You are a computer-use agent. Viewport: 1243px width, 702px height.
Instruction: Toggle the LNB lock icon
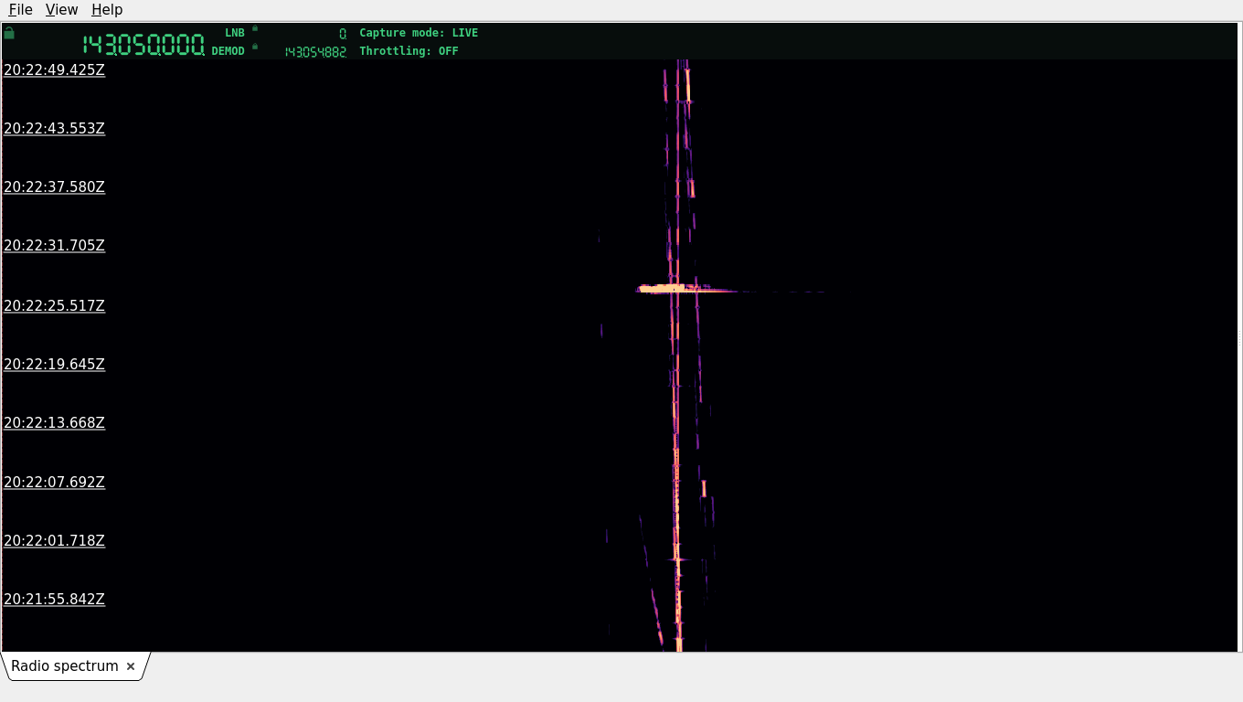pos(255,28)
